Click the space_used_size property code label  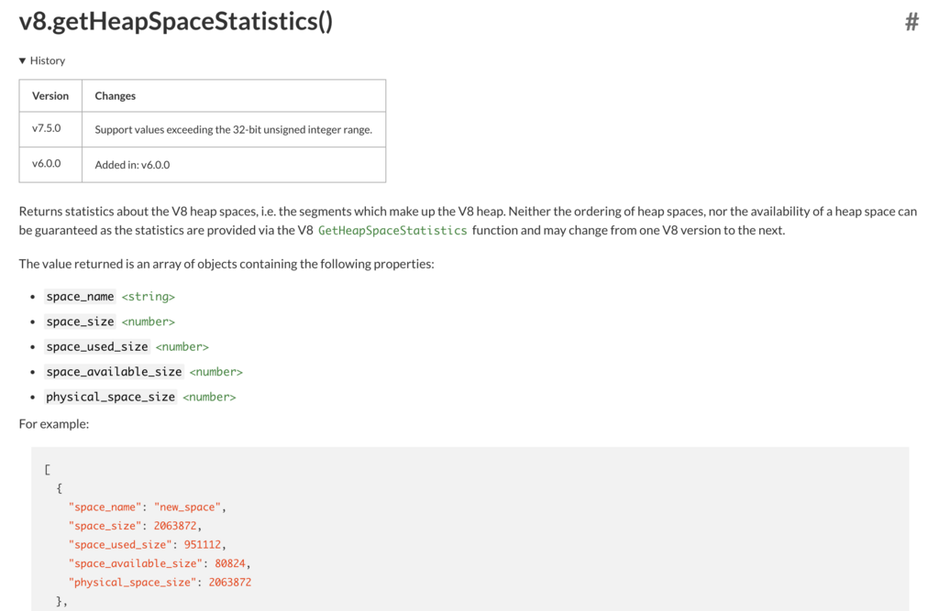point(97,347)
